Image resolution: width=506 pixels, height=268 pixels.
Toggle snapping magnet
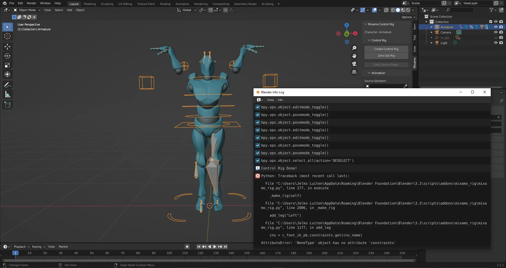(x=211, y=10)
